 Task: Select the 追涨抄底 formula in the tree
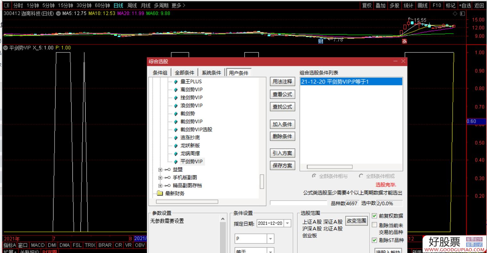[190, 138]
